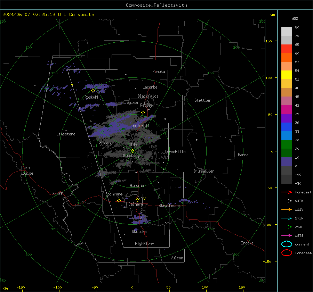Select the light gray 70–80 dBZ swatch

pyautogui.click(x=287, y=32)
